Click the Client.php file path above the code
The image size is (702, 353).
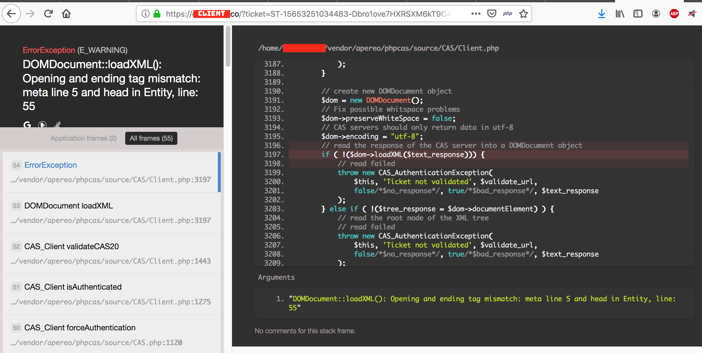click(x=378, y=48)
